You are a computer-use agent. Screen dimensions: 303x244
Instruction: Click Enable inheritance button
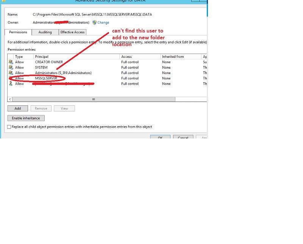pos(26,118)
